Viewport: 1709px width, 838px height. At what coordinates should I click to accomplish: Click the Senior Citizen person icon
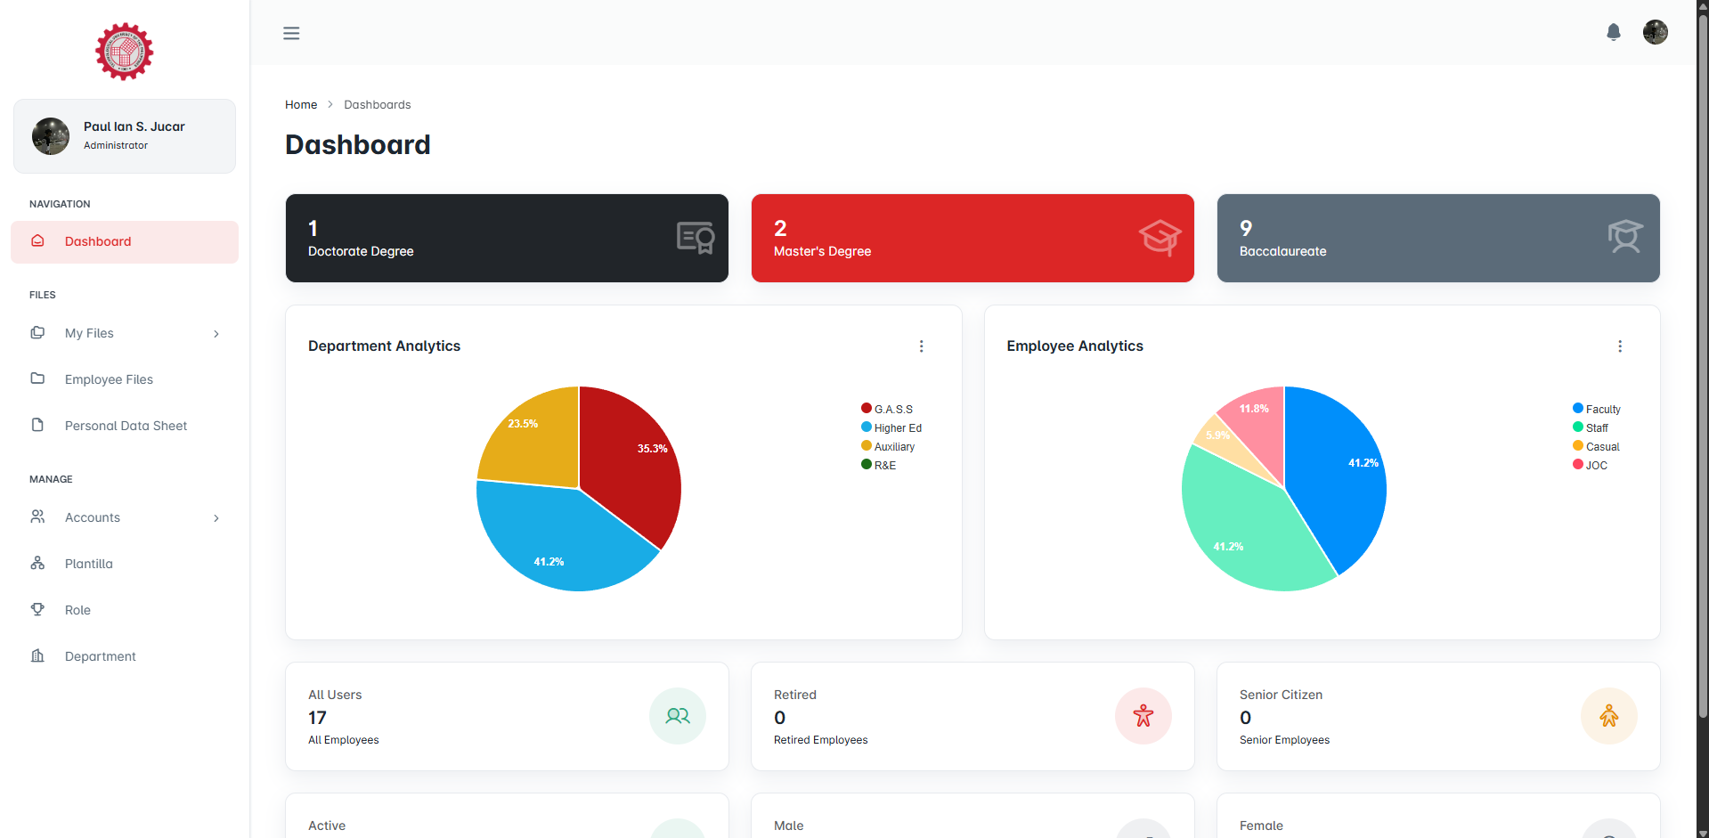point(1609,716)
